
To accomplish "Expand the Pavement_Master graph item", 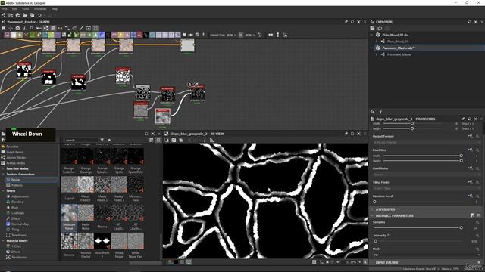I will [377, 54].
